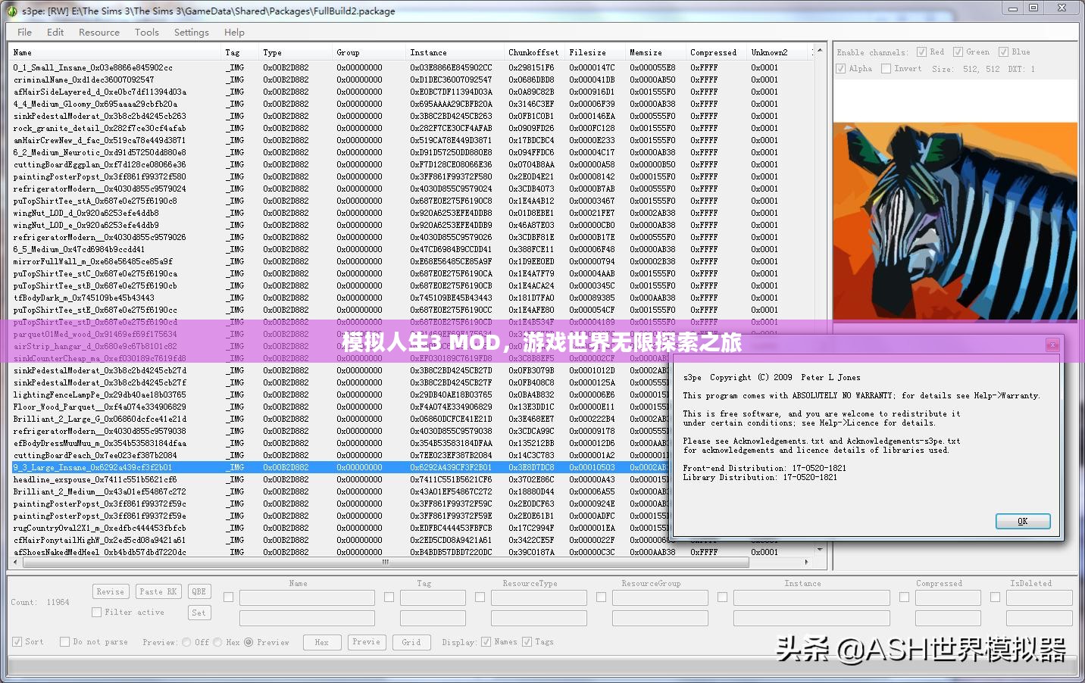Sort by the Chunkoffset column header

pyautogui.click(x=535, y=52)
